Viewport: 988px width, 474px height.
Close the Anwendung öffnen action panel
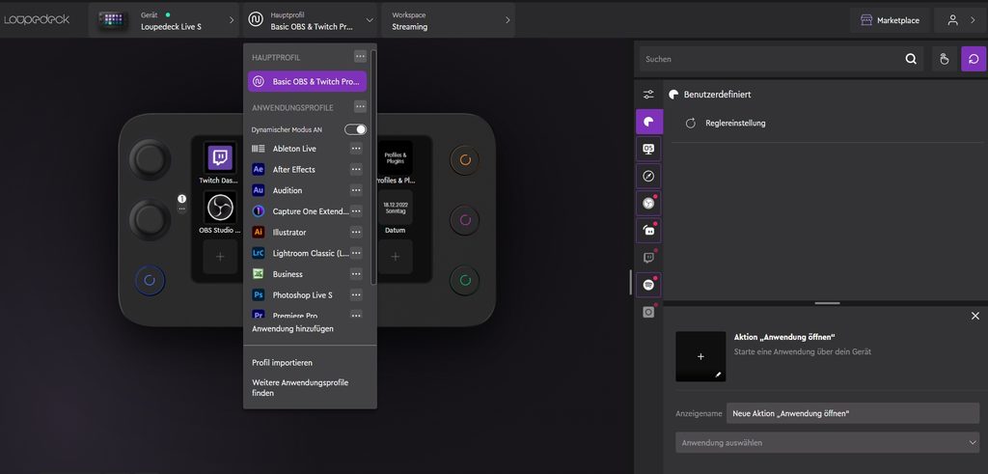coord(975,316)
